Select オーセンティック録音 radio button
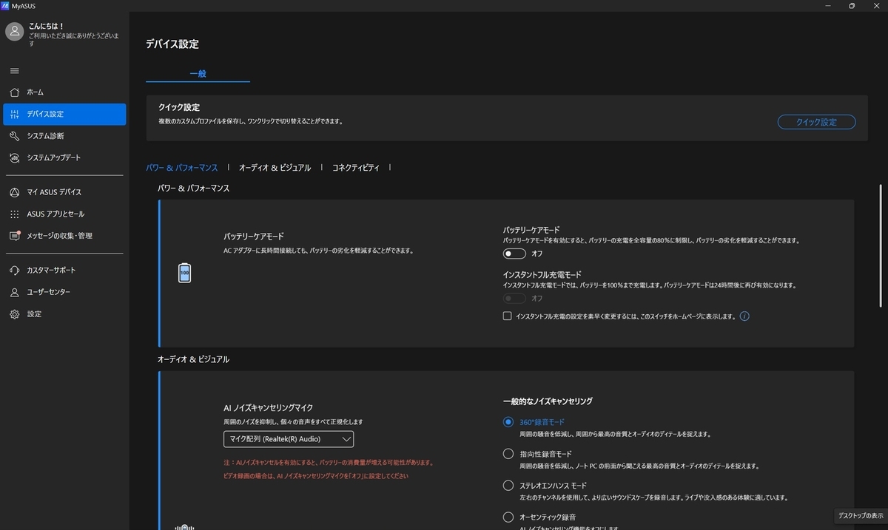Viewport: 888px width, 530px height. tap(508, 517)
